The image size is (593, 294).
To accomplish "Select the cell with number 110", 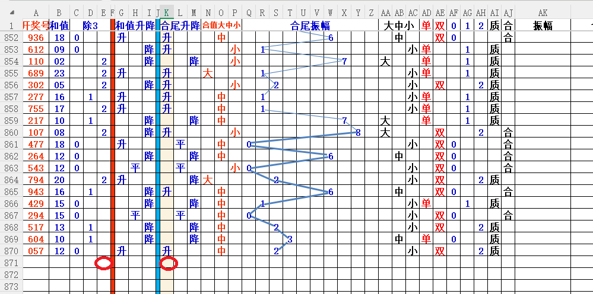I will [x=36, y=62].
